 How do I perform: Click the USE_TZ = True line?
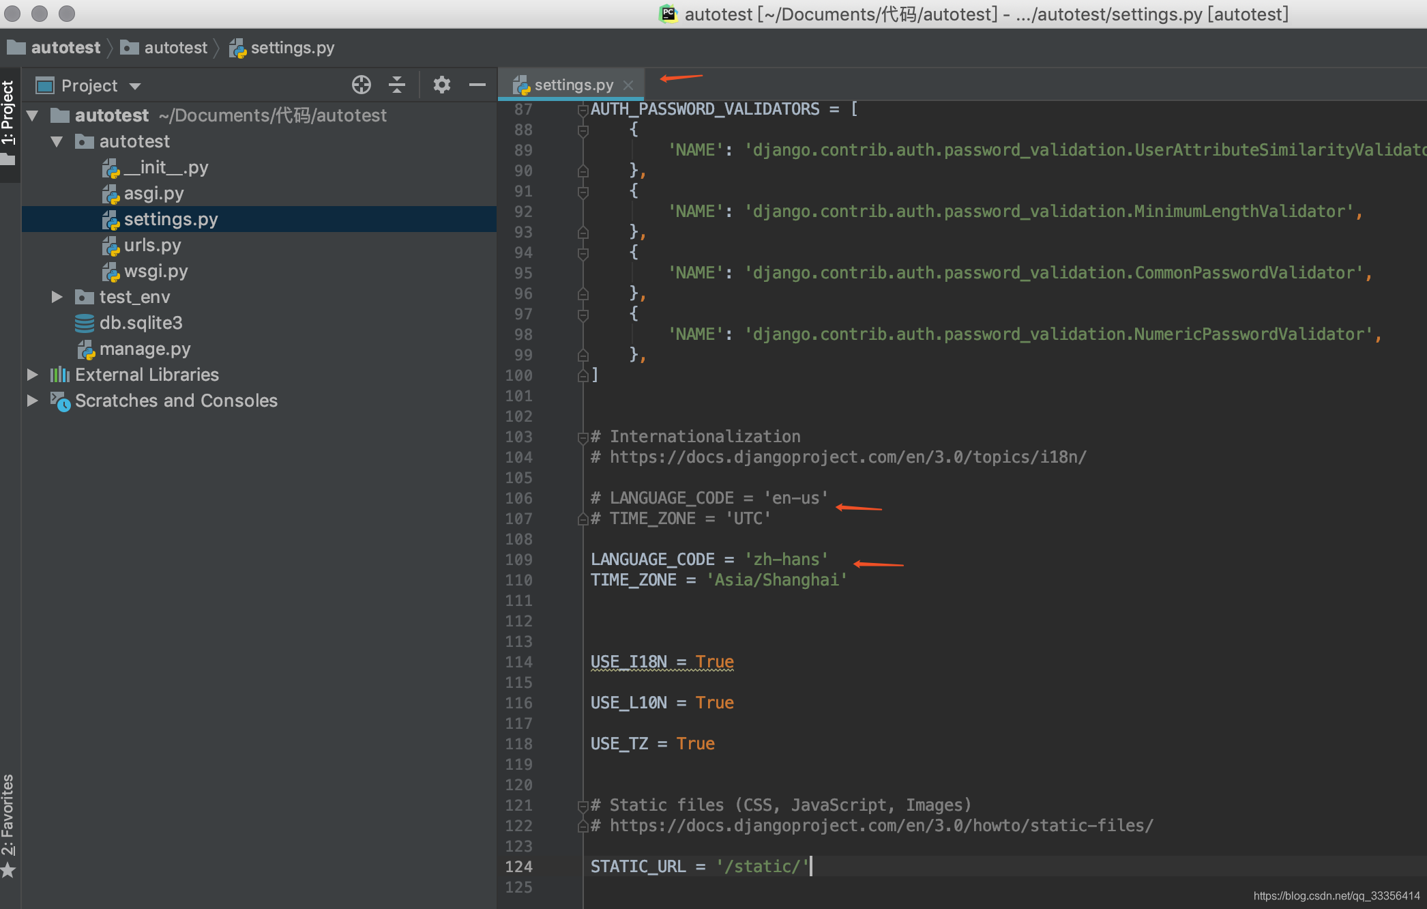coord(652,744)
